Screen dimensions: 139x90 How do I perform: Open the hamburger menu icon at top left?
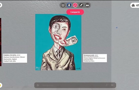point(1,5)
